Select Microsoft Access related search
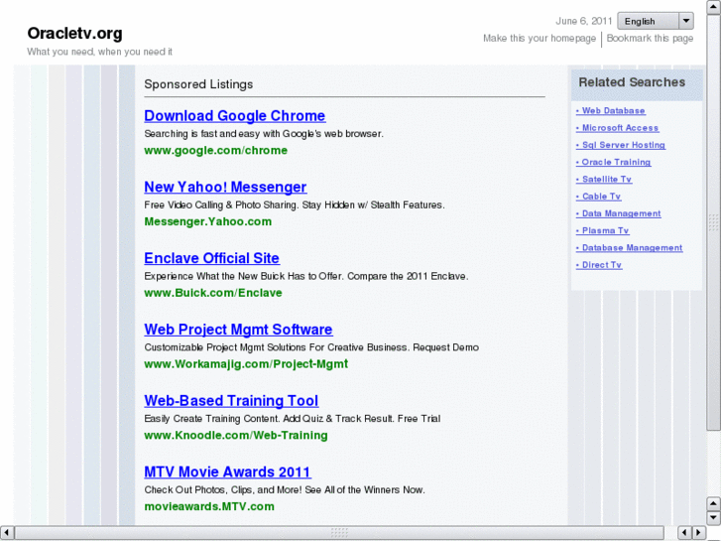 click(x=620, y=128)
